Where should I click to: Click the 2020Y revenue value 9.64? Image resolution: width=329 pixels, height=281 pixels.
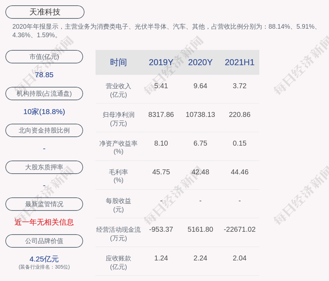[x=200, y=86]
